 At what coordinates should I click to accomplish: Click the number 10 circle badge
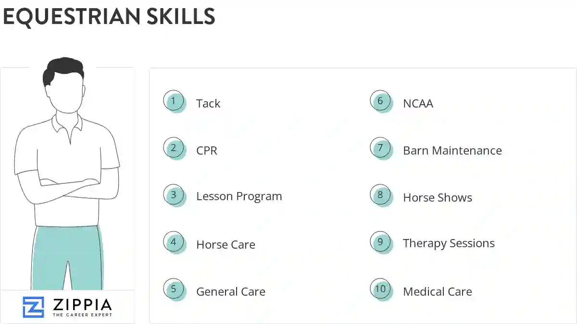coord(381,289)
